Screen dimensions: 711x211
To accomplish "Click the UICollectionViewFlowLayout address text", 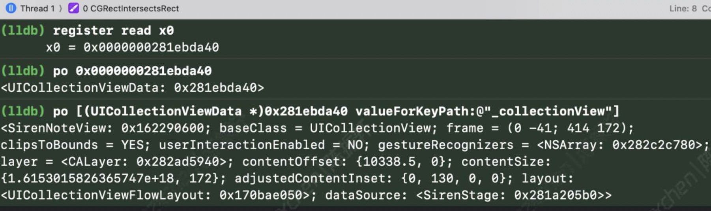I will (264, 195).
